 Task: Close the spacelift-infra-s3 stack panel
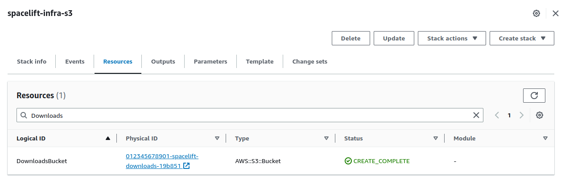555,13
